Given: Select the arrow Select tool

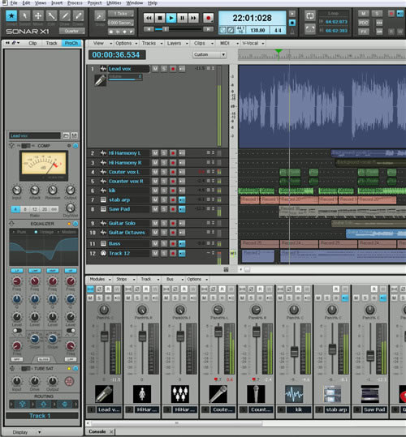Looking at the screenshot, I should [24, 16].
